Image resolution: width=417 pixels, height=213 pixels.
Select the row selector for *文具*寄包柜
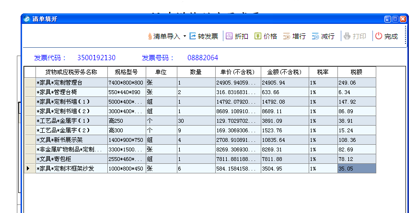[x=30, y=159]
